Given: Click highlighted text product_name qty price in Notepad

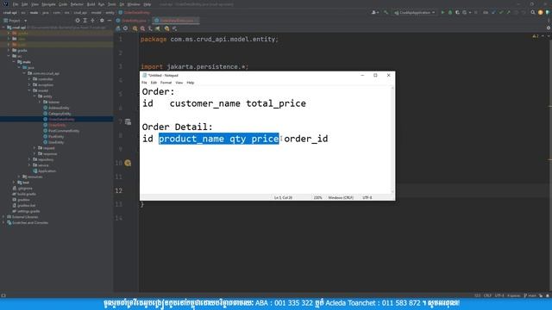Looking at the screenshot, I should pos(218,139).
